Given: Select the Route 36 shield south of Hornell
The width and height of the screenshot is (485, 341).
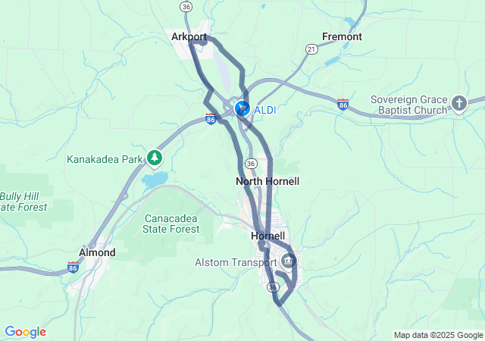Looking at the screenshot, I should pyautogui.click(x=273, y=287).
